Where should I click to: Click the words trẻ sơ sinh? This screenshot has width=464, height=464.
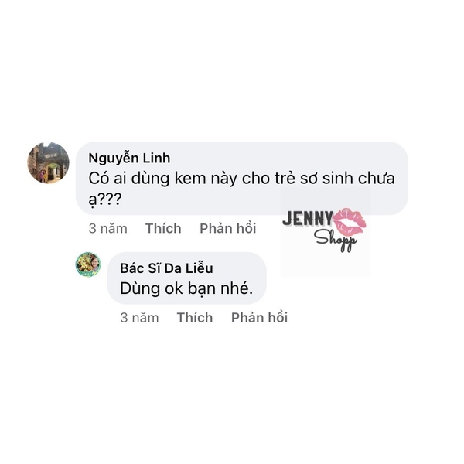pyautogui.click(x=314, y=178)
